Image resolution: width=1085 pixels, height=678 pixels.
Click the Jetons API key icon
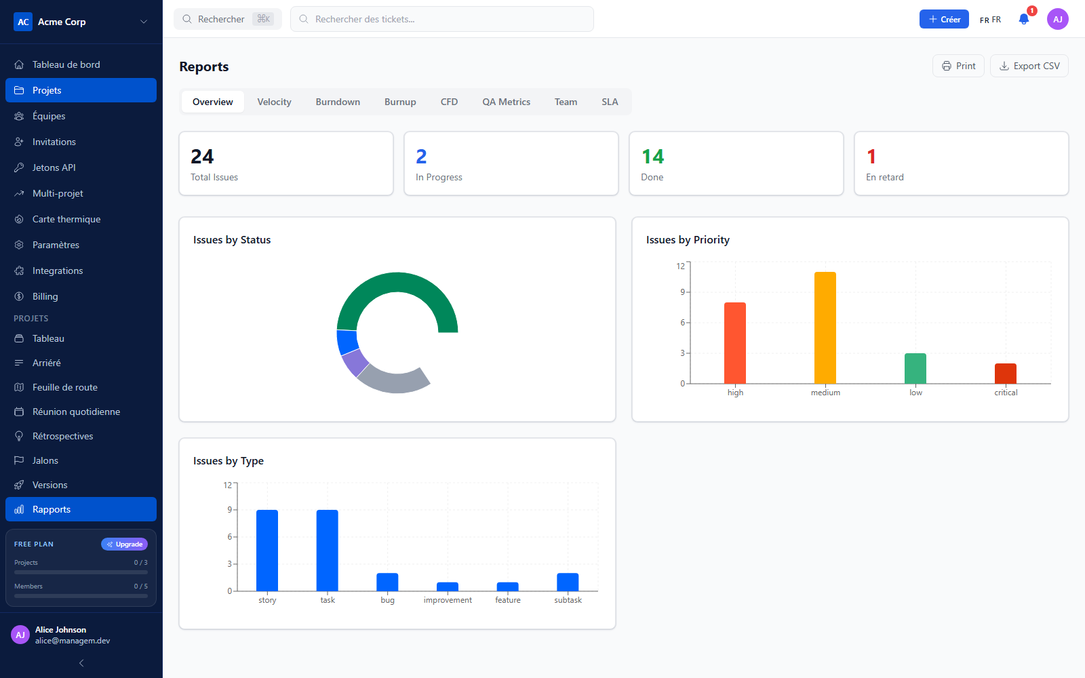click(x=19, y=167)
